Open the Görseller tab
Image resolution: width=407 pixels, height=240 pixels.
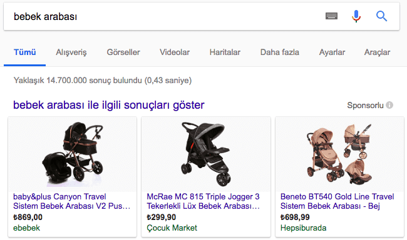(123, 52)
